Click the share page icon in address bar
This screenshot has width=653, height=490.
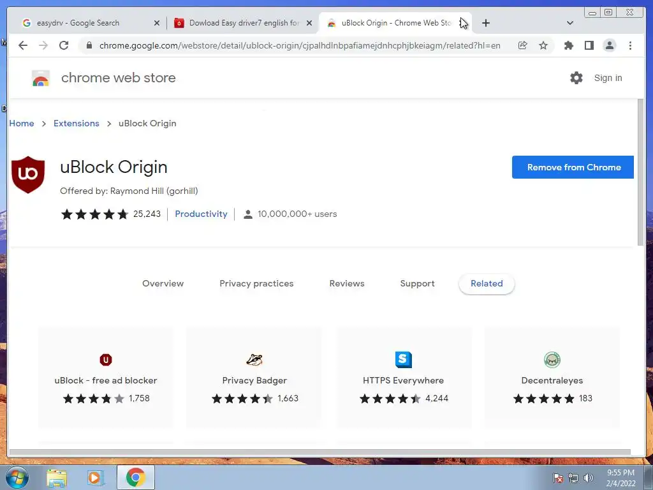[523, 45]
